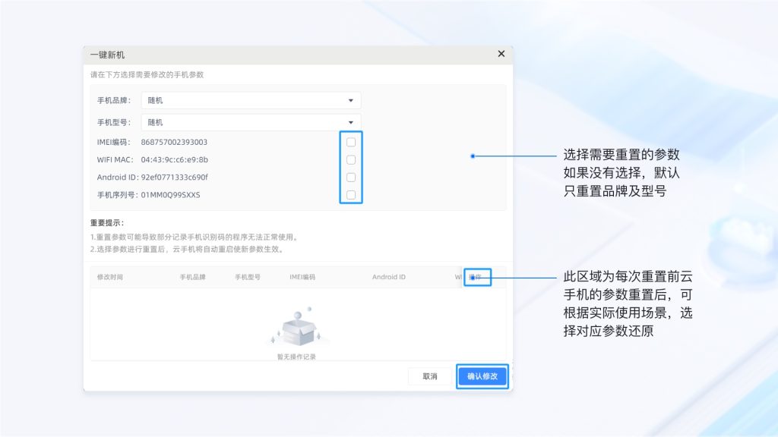Click the 操作 column header
The height and width of the screenshot is (437, 778).
tap(478, 277)
